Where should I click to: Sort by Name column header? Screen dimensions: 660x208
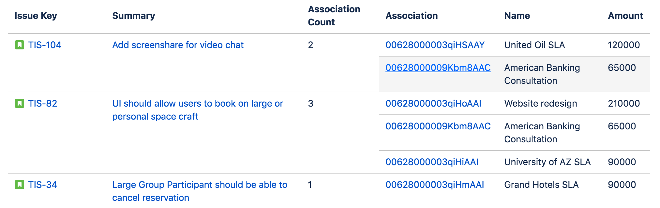tap(517, 16)
